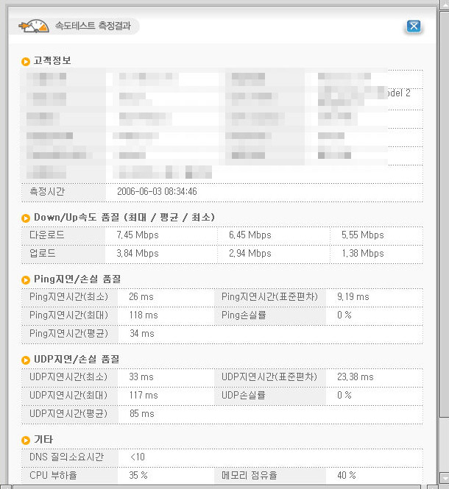Select the 업로드 row label

click(43, 253)
